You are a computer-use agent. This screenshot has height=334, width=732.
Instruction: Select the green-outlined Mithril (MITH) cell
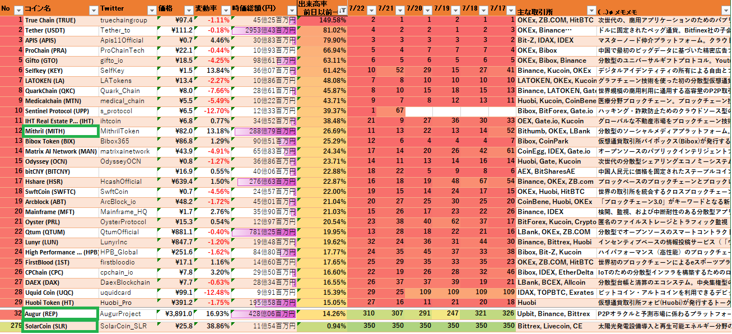tap(60, 131)
